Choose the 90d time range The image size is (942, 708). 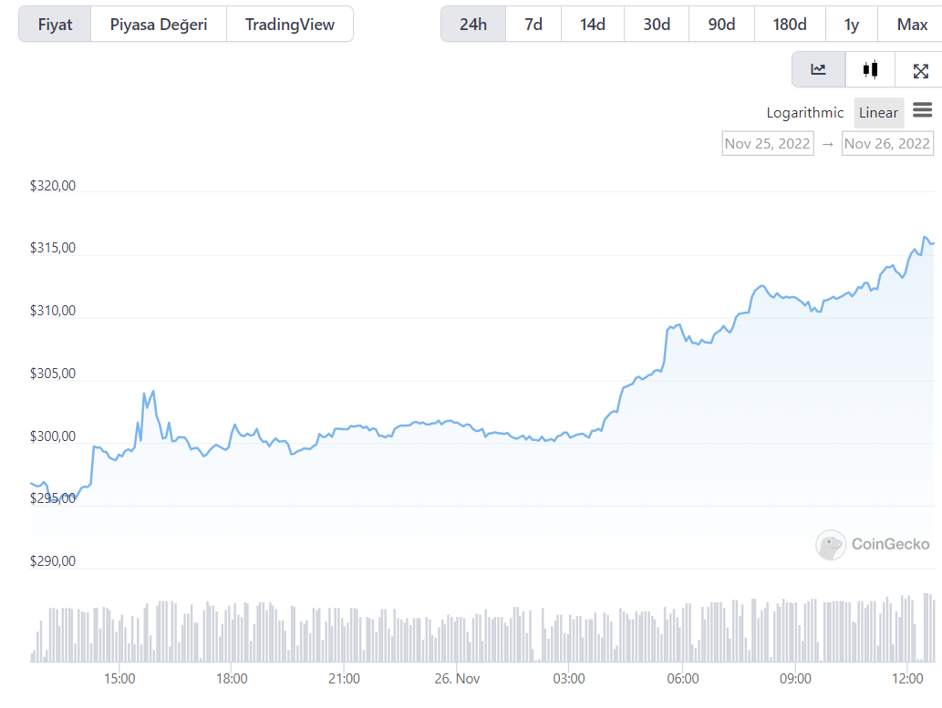[721, 25]
